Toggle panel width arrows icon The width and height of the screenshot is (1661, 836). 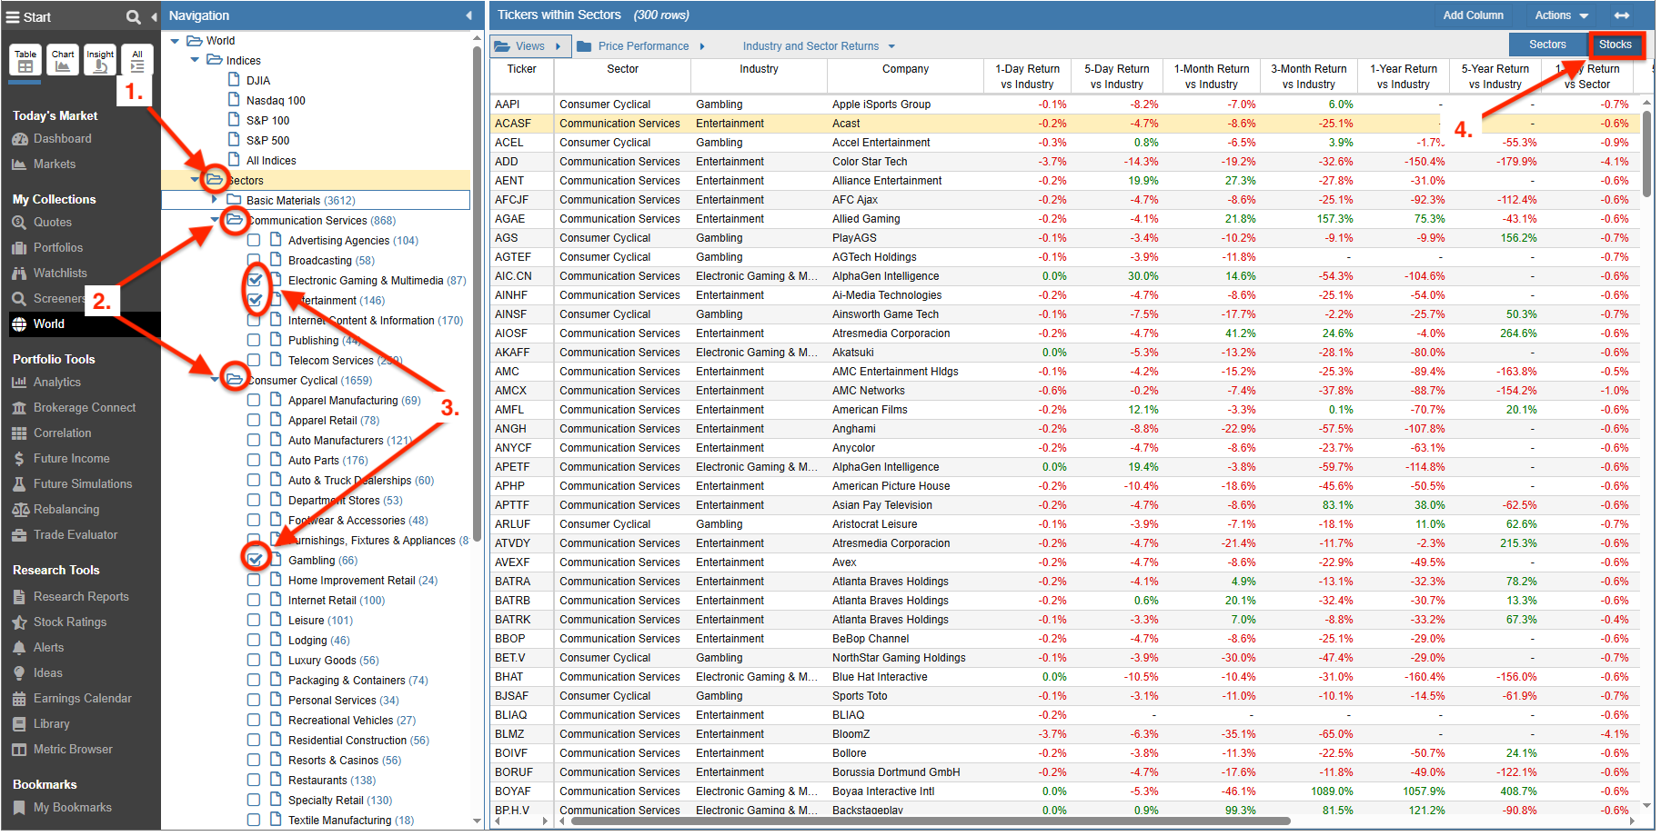click(1622, 15)
